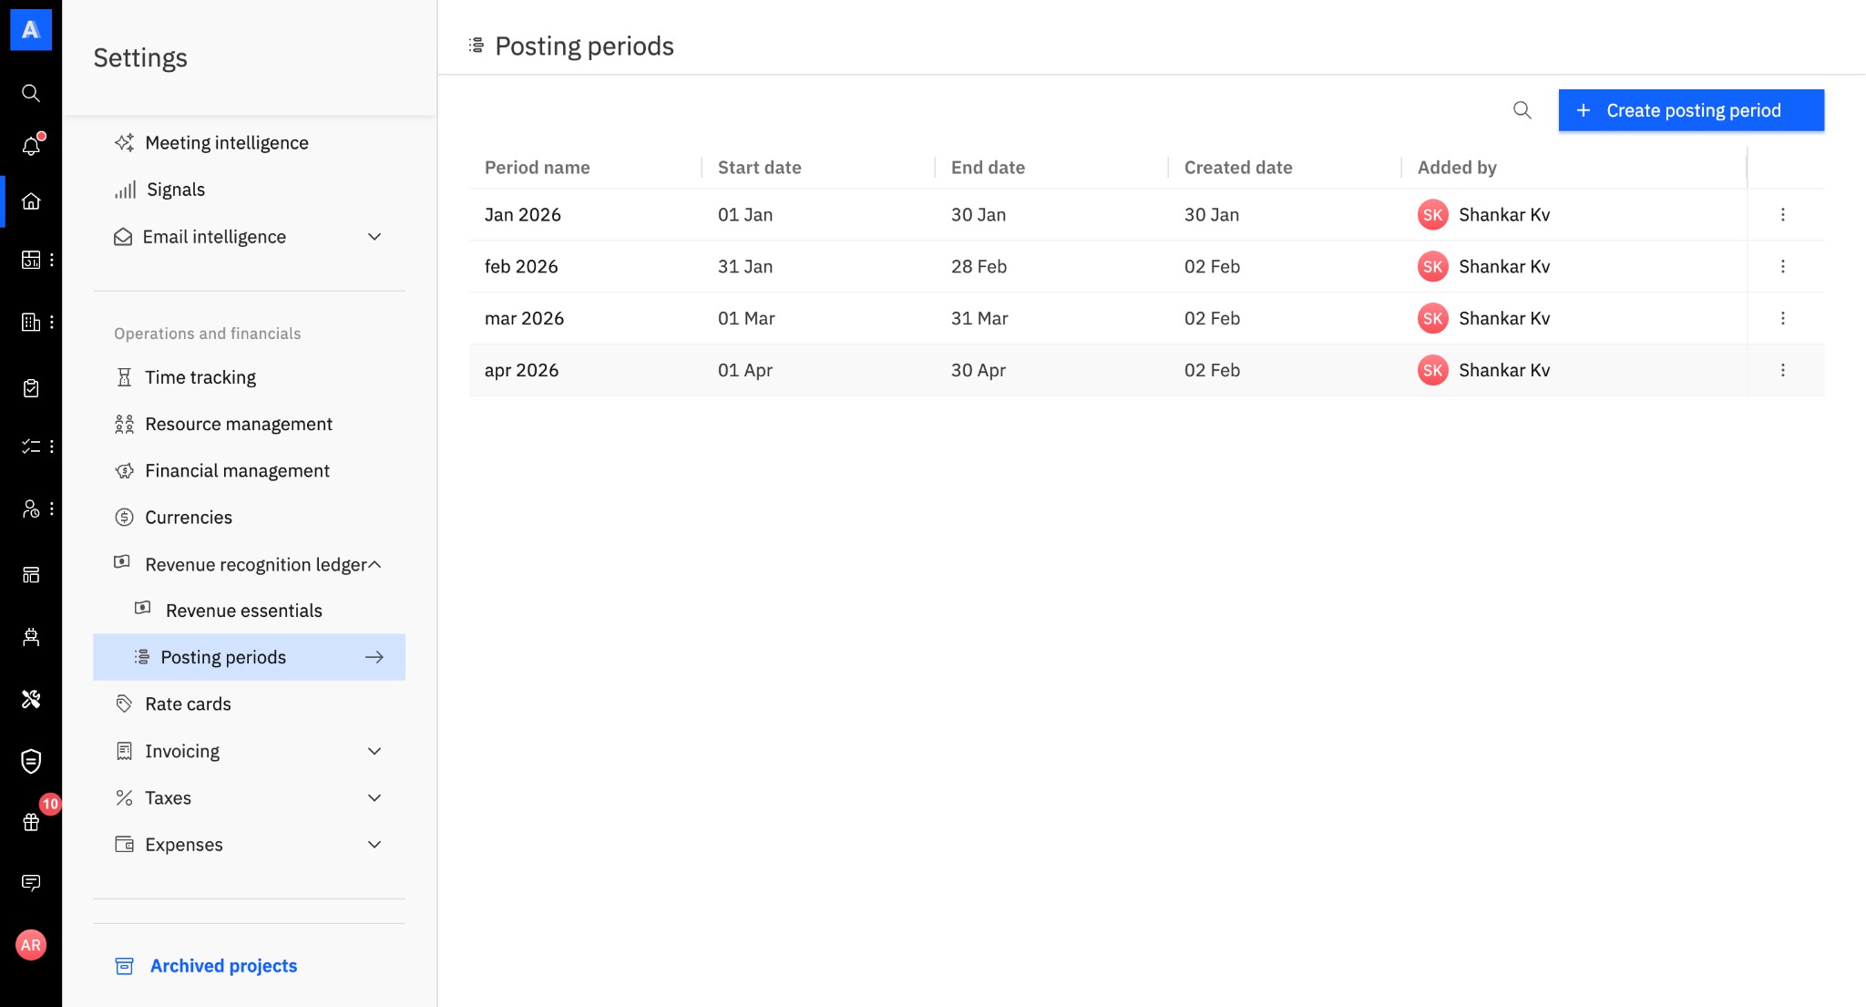This screenshot has height=1007, width=1866.
Task: Click the shield icon in left rail
Action: tap(31, 761)
